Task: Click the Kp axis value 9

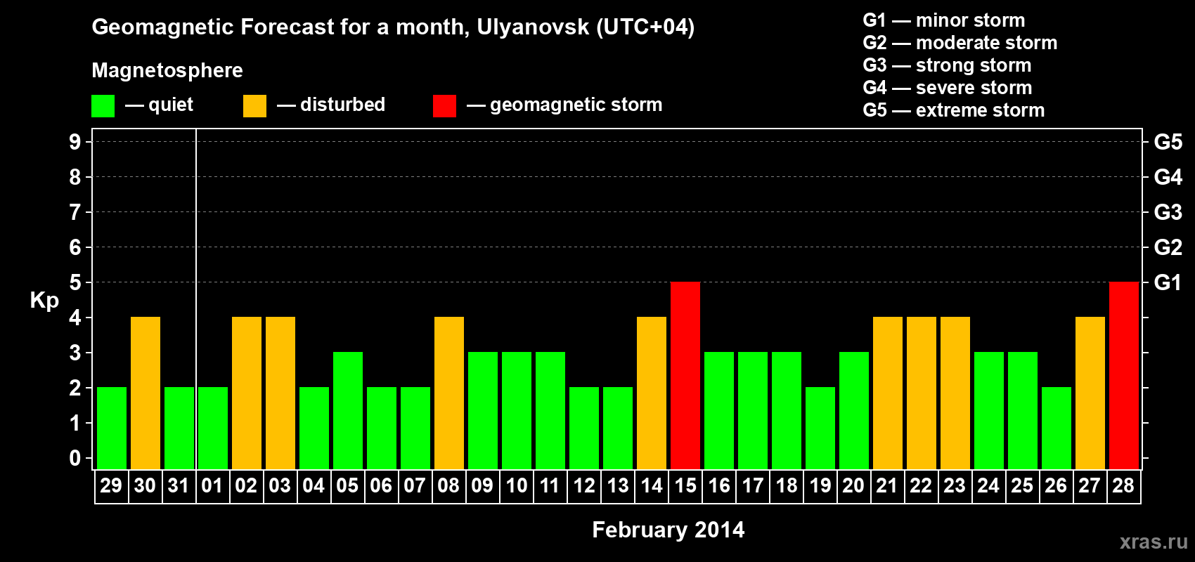Action: point(75,142)
